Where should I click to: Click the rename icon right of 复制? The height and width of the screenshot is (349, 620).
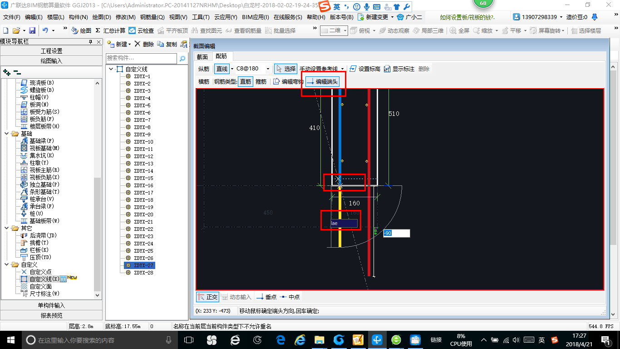pos(184,44)
